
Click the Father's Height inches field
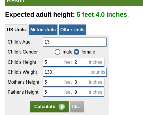[x=88, y=92]
